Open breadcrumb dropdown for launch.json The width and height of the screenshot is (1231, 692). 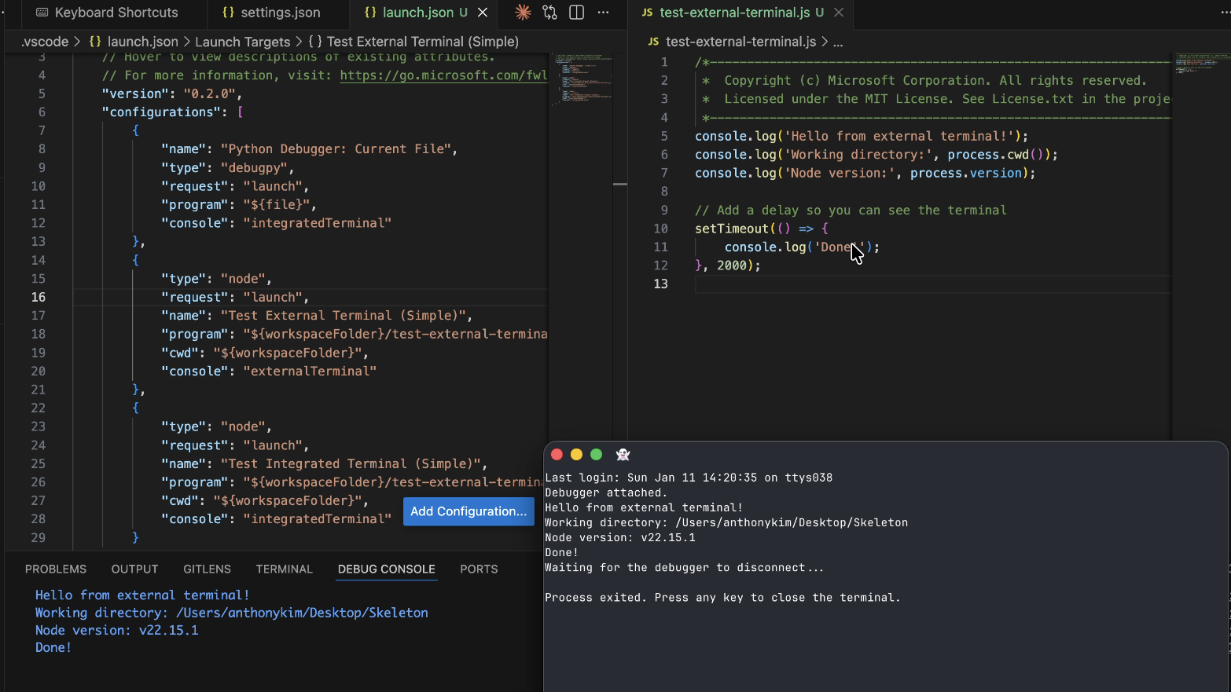[x=142, y=42]
